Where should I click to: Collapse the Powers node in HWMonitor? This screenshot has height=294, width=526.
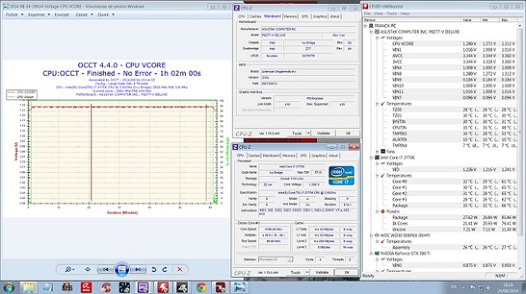(378, 211)
